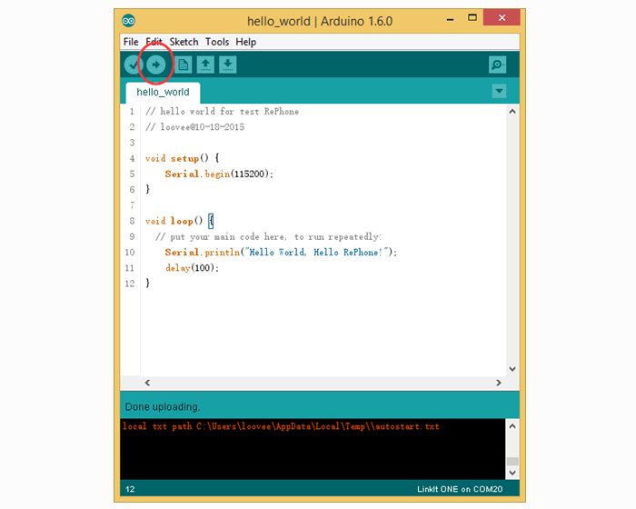Image resolution: width=636 pixels, height=509 pixels.
Task: Click comment '// hello world for test RePhone'
Action: click(222, 112)
